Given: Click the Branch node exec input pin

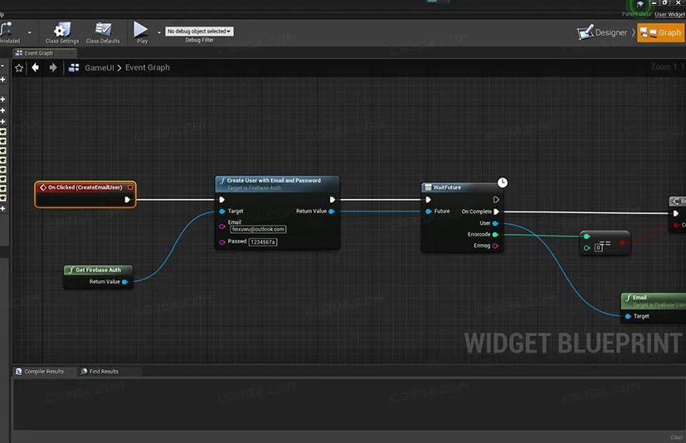Looking at the screenshot, I should [676, 213].
